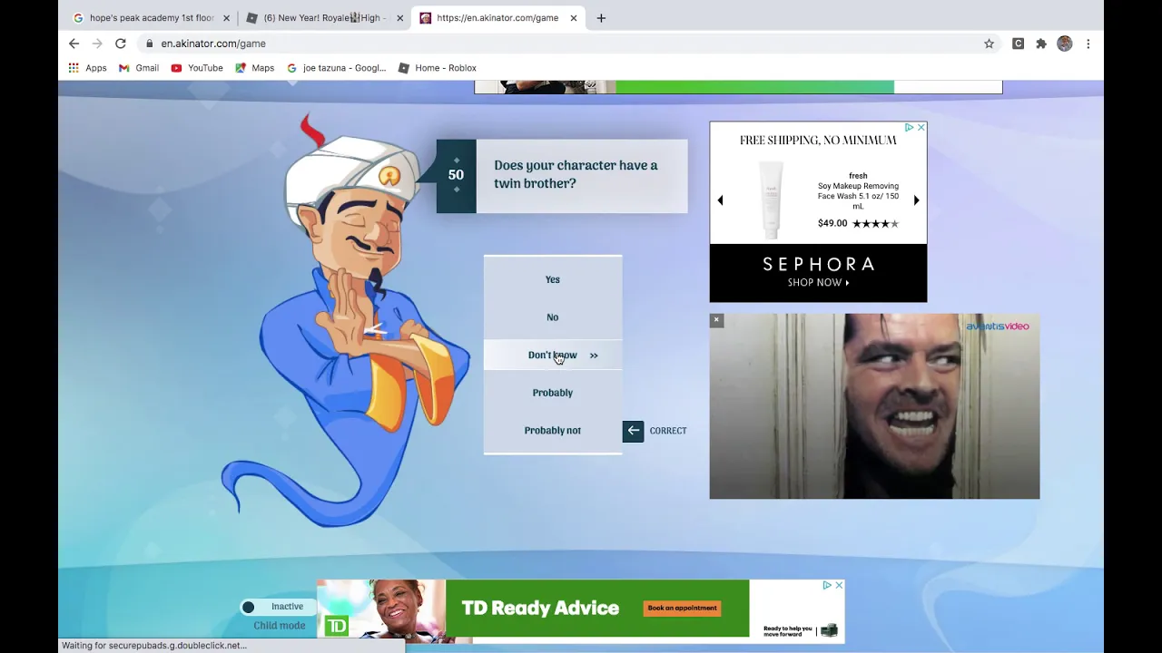Open the Soy Makeup Removing Face Wash product
1162x653 pixels.
[858, 196]
